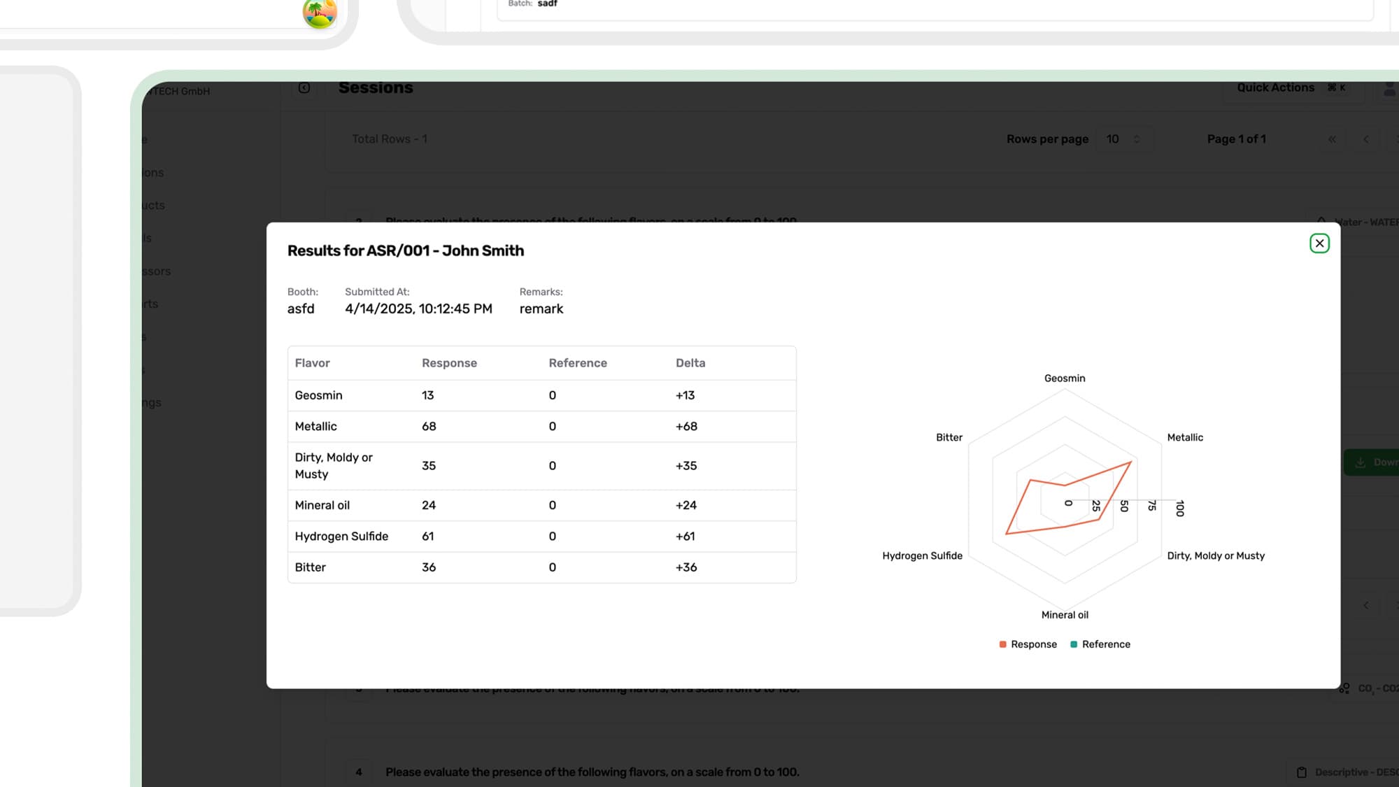This screenshot has width=1399, height=787.
Task: Click the sidebar collapse icon beside Sessions
Action: (x=304, y=88)
